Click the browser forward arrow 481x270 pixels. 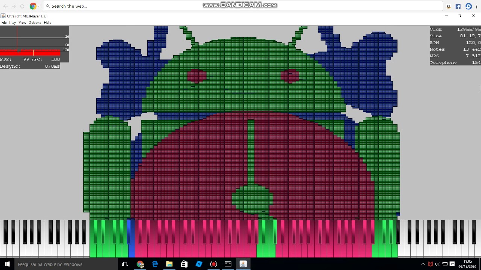(14, 6)
